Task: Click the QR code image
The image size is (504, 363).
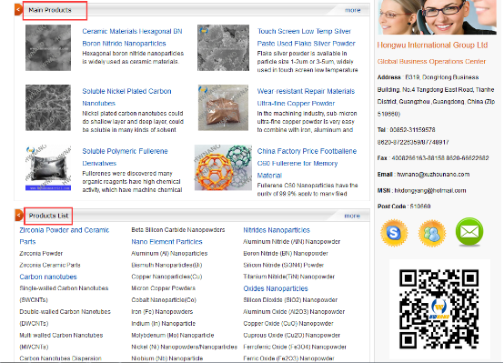Action: coord(439,309)
